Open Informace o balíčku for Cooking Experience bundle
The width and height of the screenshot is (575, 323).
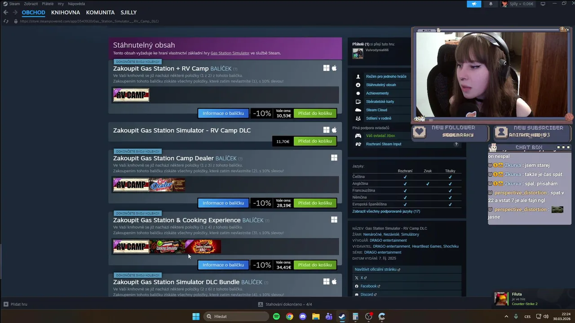223,265
